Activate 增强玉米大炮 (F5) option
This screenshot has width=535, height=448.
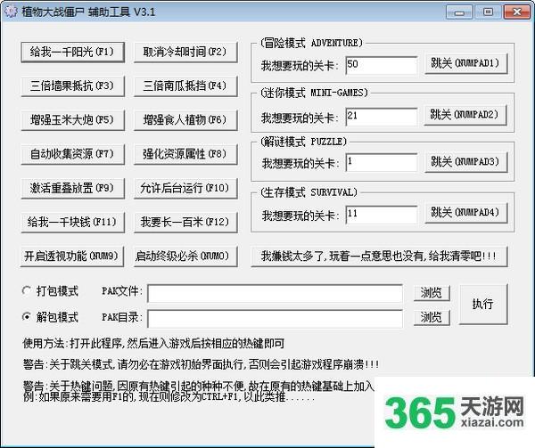click(71, 119)
